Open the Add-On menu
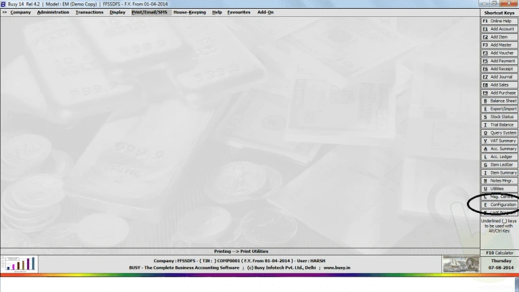 (x=266, y=12)
